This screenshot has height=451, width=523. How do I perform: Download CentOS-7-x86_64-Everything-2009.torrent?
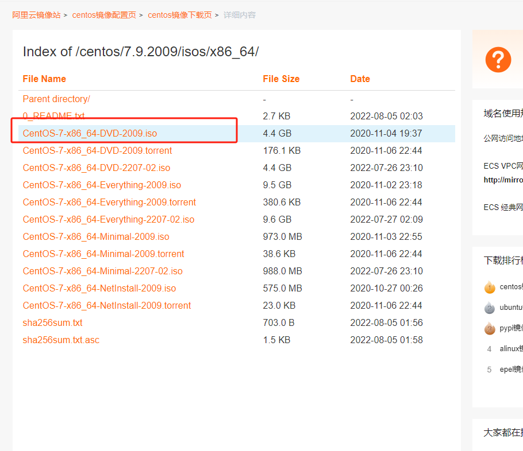coord(109,202)
